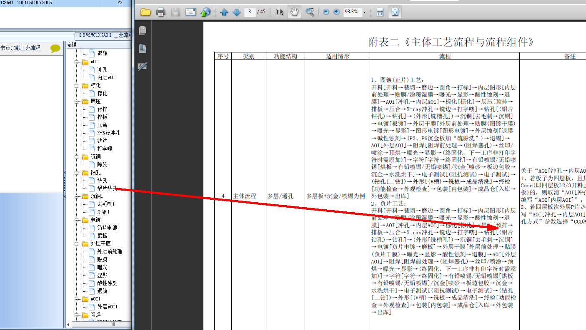Image resolution: width=586 pixels, height=330 pixels.
Task: Collapse the 沉铜1 folder node
Action: click(x=77, y=196)
